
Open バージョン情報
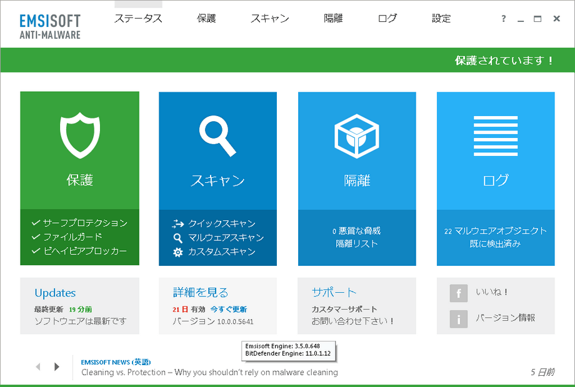tap(506, 318)
